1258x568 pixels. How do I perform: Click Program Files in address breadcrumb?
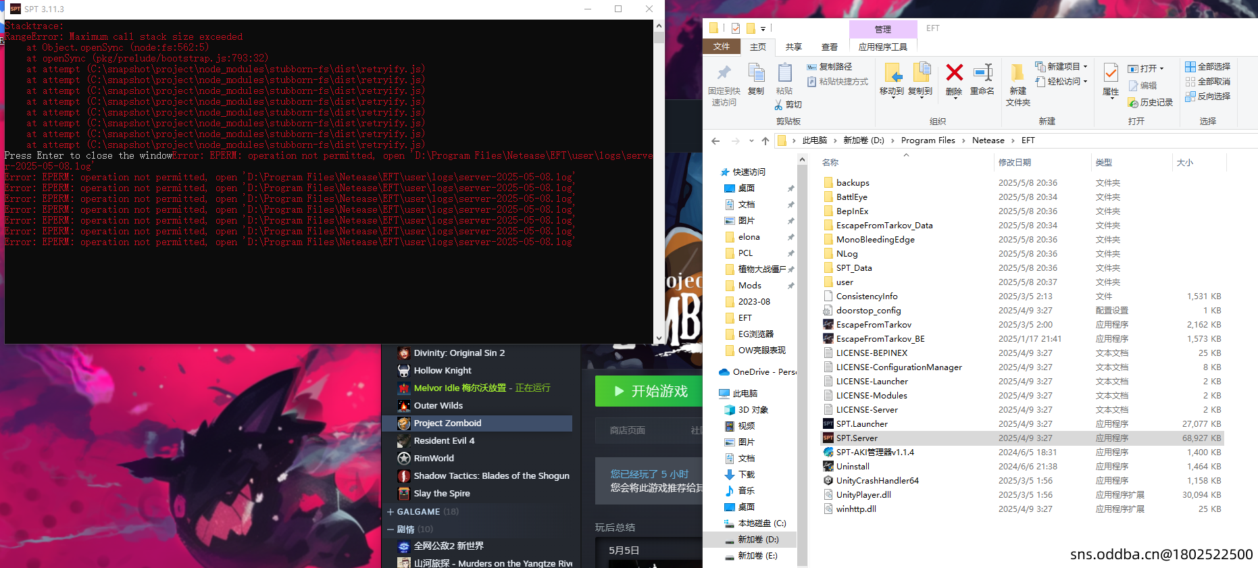point(928,140)
